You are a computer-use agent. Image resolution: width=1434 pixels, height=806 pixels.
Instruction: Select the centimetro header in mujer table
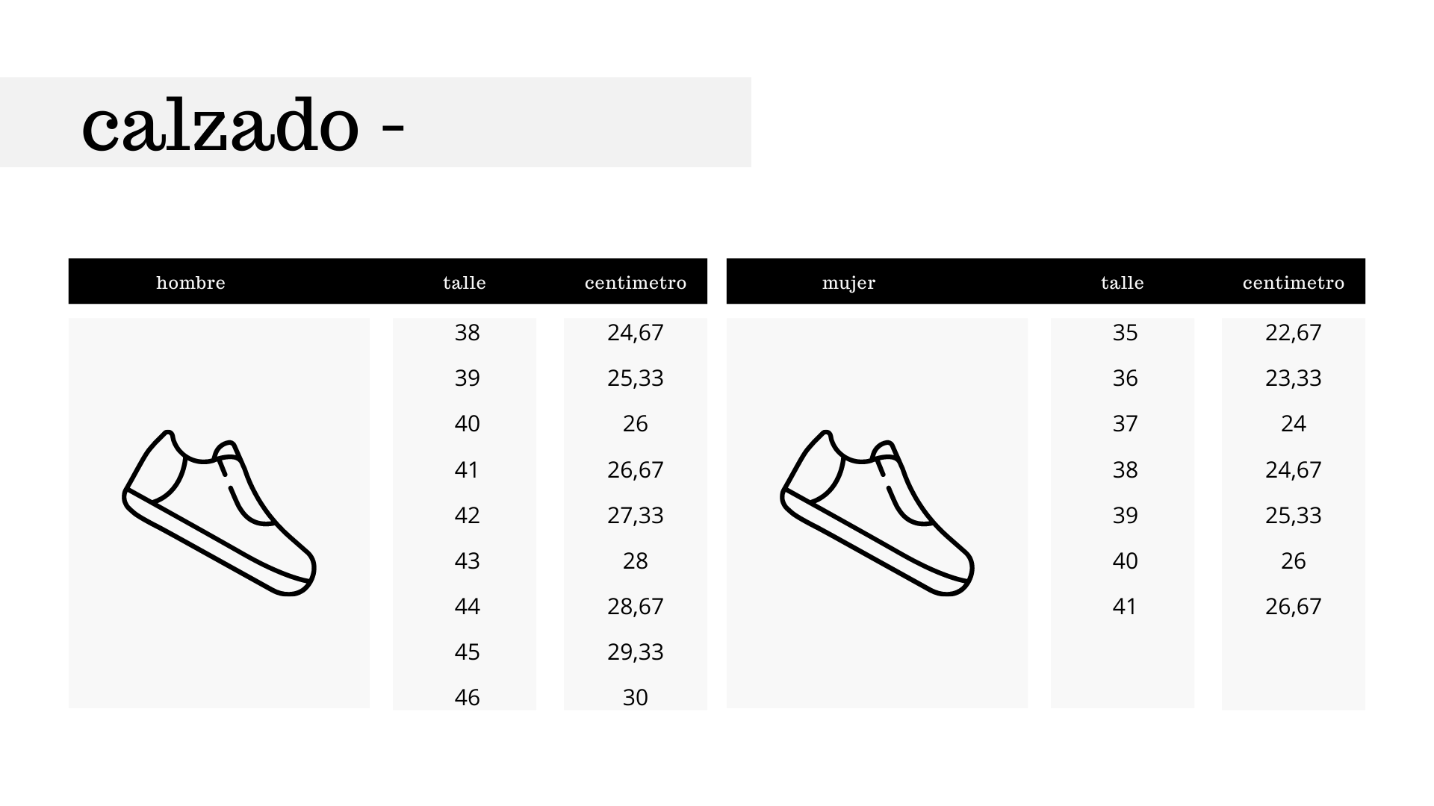[x=1294, y=283]
